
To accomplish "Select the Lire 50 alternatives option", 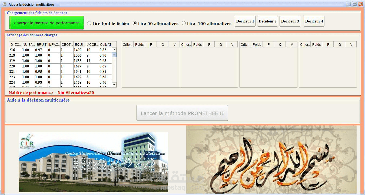I will (x=155, y=24).
